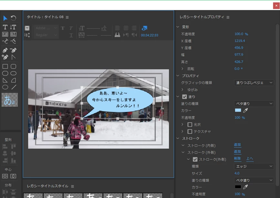Collapse the 変形 section

coord(178,27)
